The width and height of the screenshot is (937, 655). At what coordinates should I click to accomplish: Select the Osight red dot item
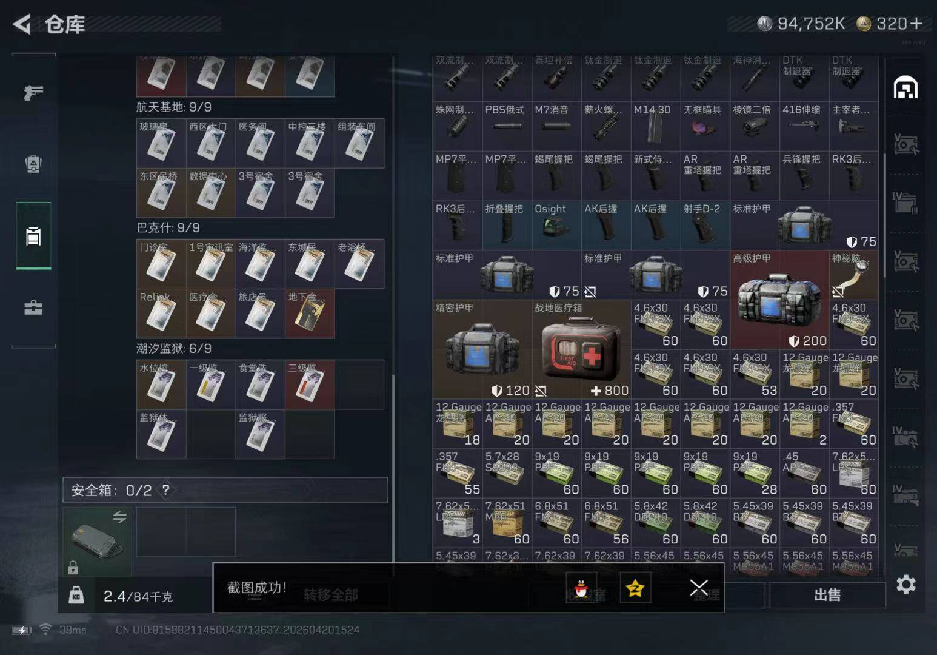pos(557,226)
